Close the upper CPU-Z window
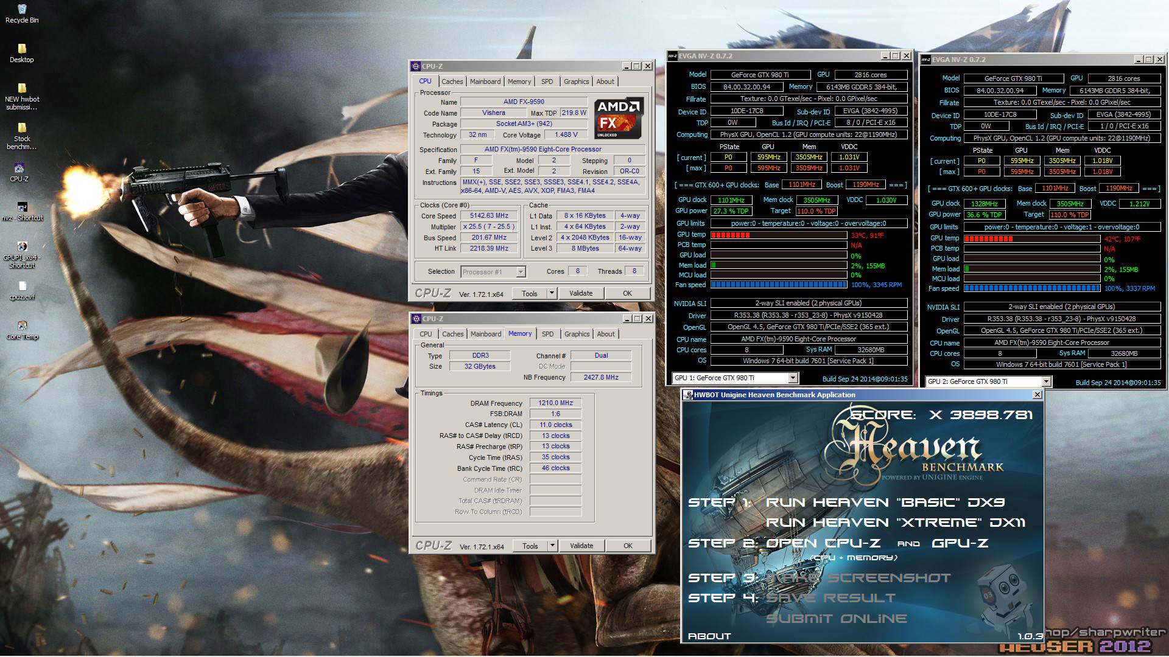The height and width of the screenshot is (657, 1169). click(x=648, y=66)
